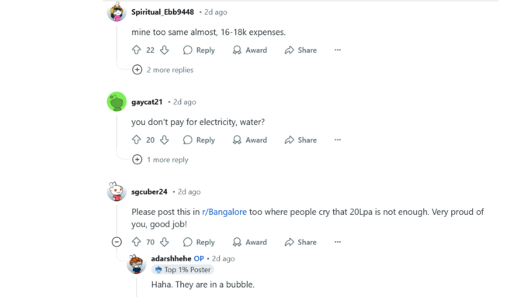
Task: Collapse sgcuber24's comment thread
Action: tap(116, 242)
